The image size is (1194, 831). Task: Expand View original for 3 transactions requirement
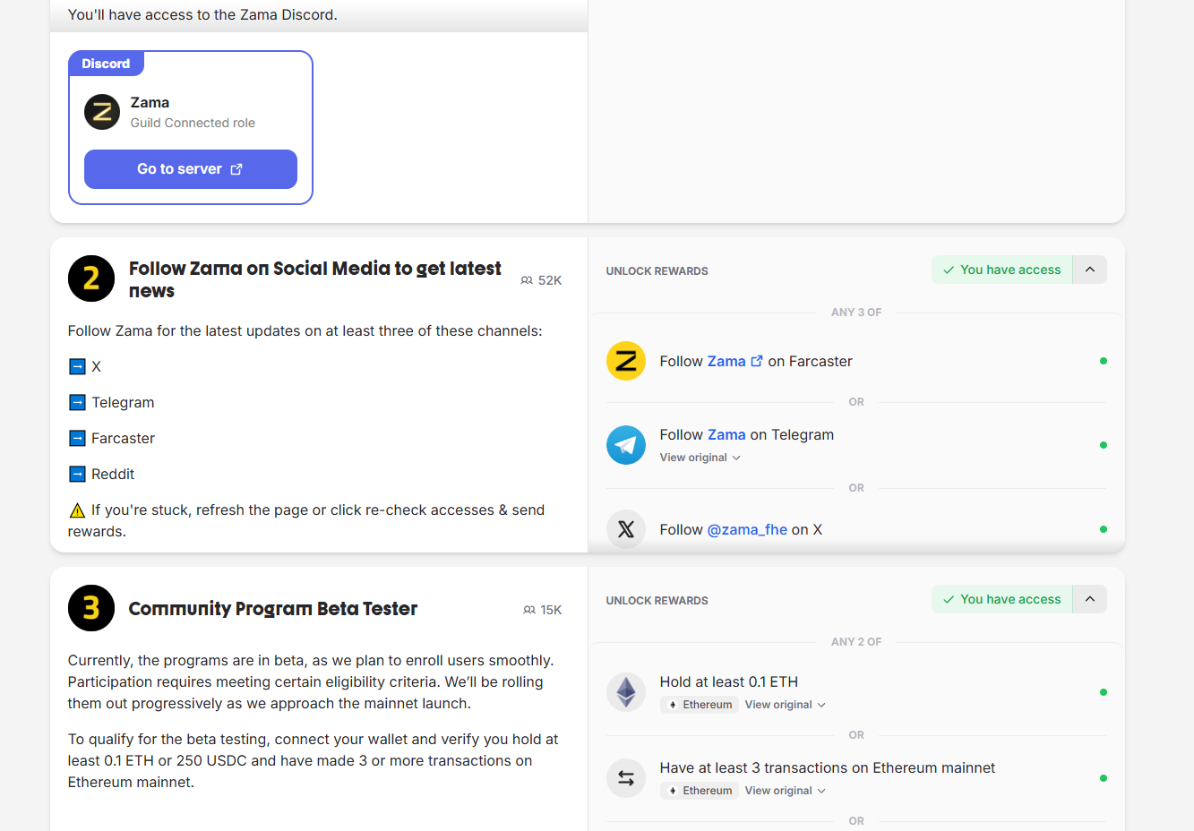(785, 791)
